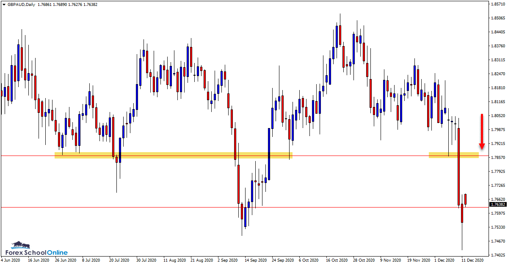Click the current price tag 1.76382
This screenshot has height=265, width=508.
pos(498,204)
